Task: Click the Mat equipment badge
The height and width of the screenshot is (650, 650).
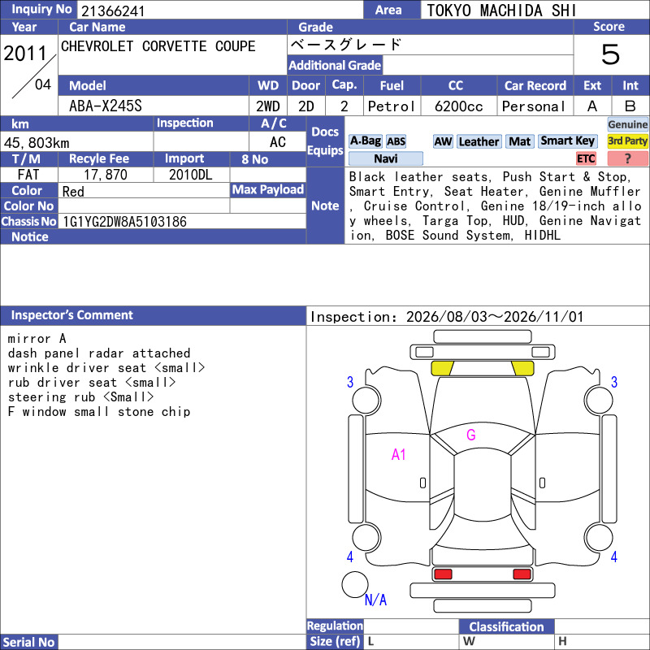Action: tap(519, 141)
